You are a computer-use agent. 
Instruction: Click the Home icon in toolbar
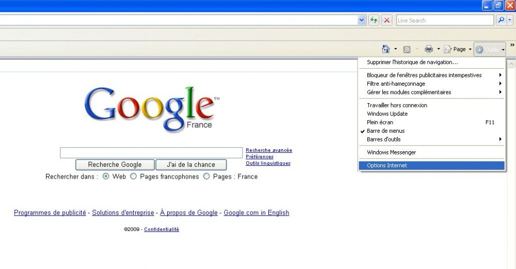click(385, 50)
